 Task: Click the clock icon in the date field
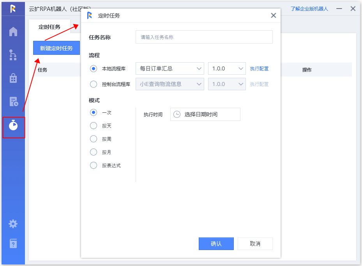point(177,114)
